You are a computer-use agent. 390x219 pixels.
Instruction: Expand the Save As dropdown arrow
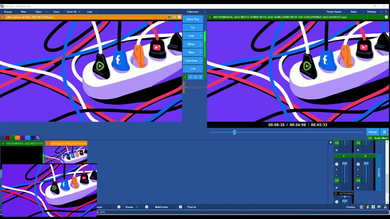[x=79, y=12]
